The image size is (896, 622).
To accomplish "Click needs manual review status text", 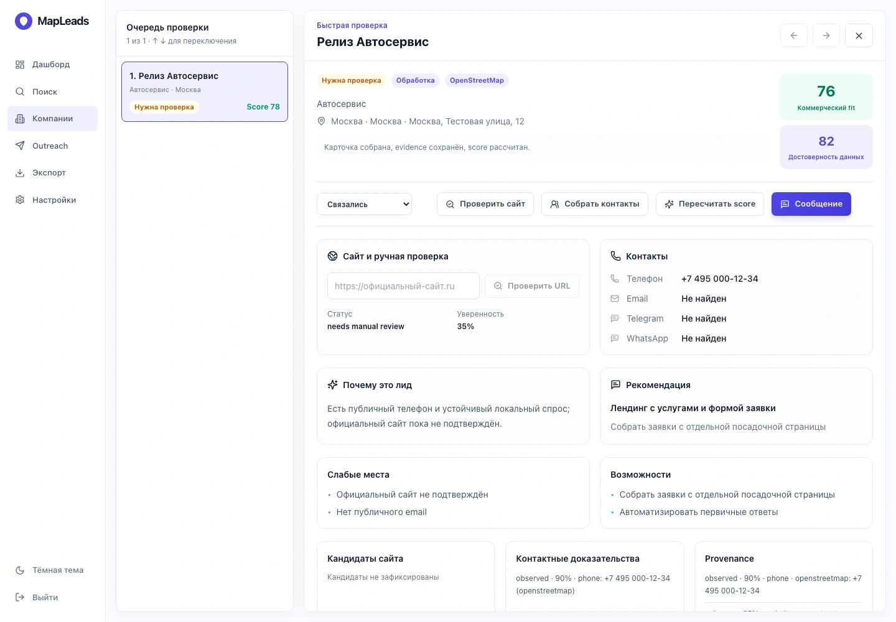I will pos(366,327).
